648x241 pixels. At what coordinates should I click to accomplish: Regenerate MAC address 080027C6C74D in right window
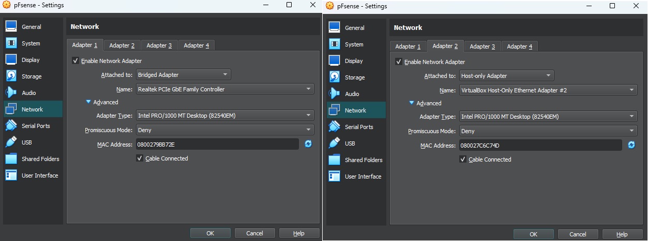631,145
